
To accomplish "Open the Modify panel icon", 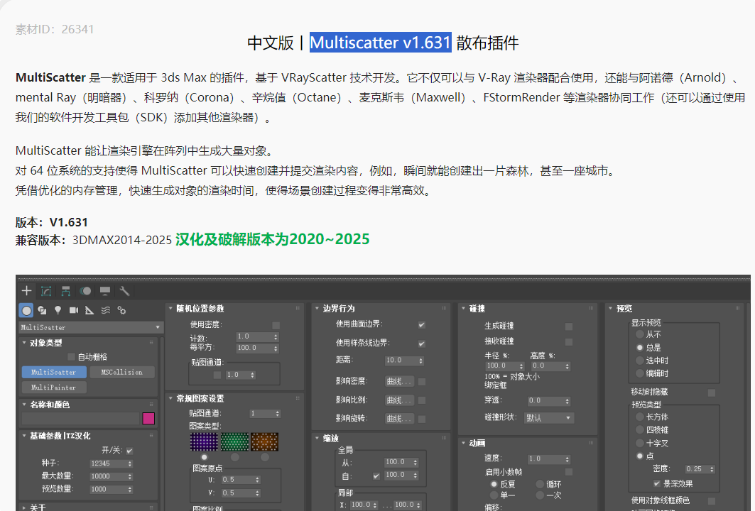I will pos(46,290).
